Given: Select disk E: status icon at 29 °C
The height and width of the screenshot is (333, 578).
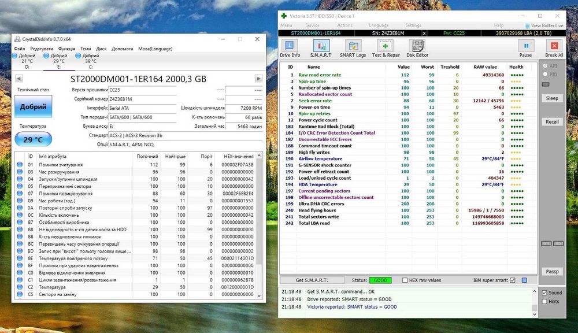Looking at the screenshot, I should pos(46,55).
